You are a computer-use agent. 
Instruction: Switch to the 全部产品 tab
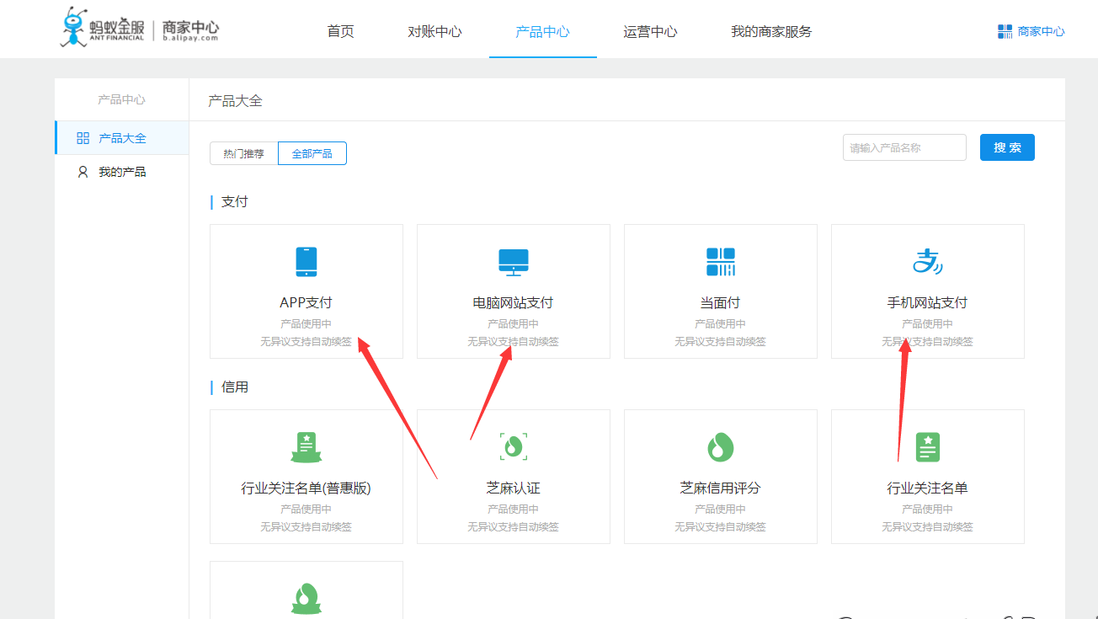(312, 153)
